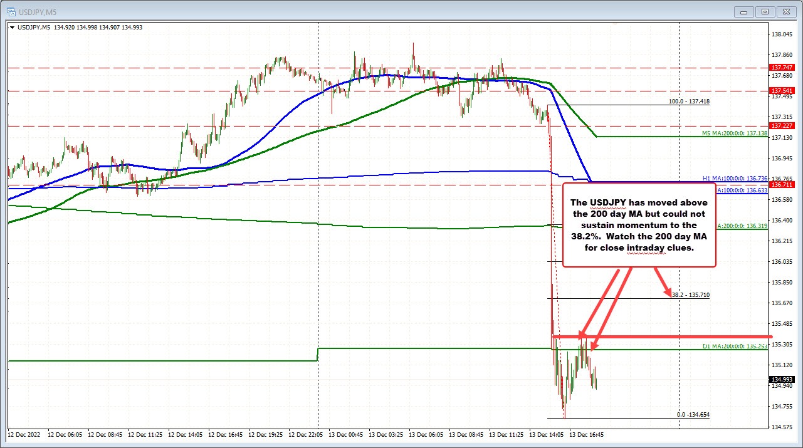Click the 135.305 price axis label
Screen dimensions: 803x448
pos(781,344)
